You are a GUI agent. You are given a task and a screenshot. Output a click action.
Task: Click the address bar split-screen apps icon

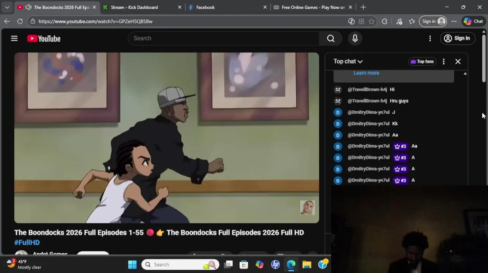click(361, 21)
